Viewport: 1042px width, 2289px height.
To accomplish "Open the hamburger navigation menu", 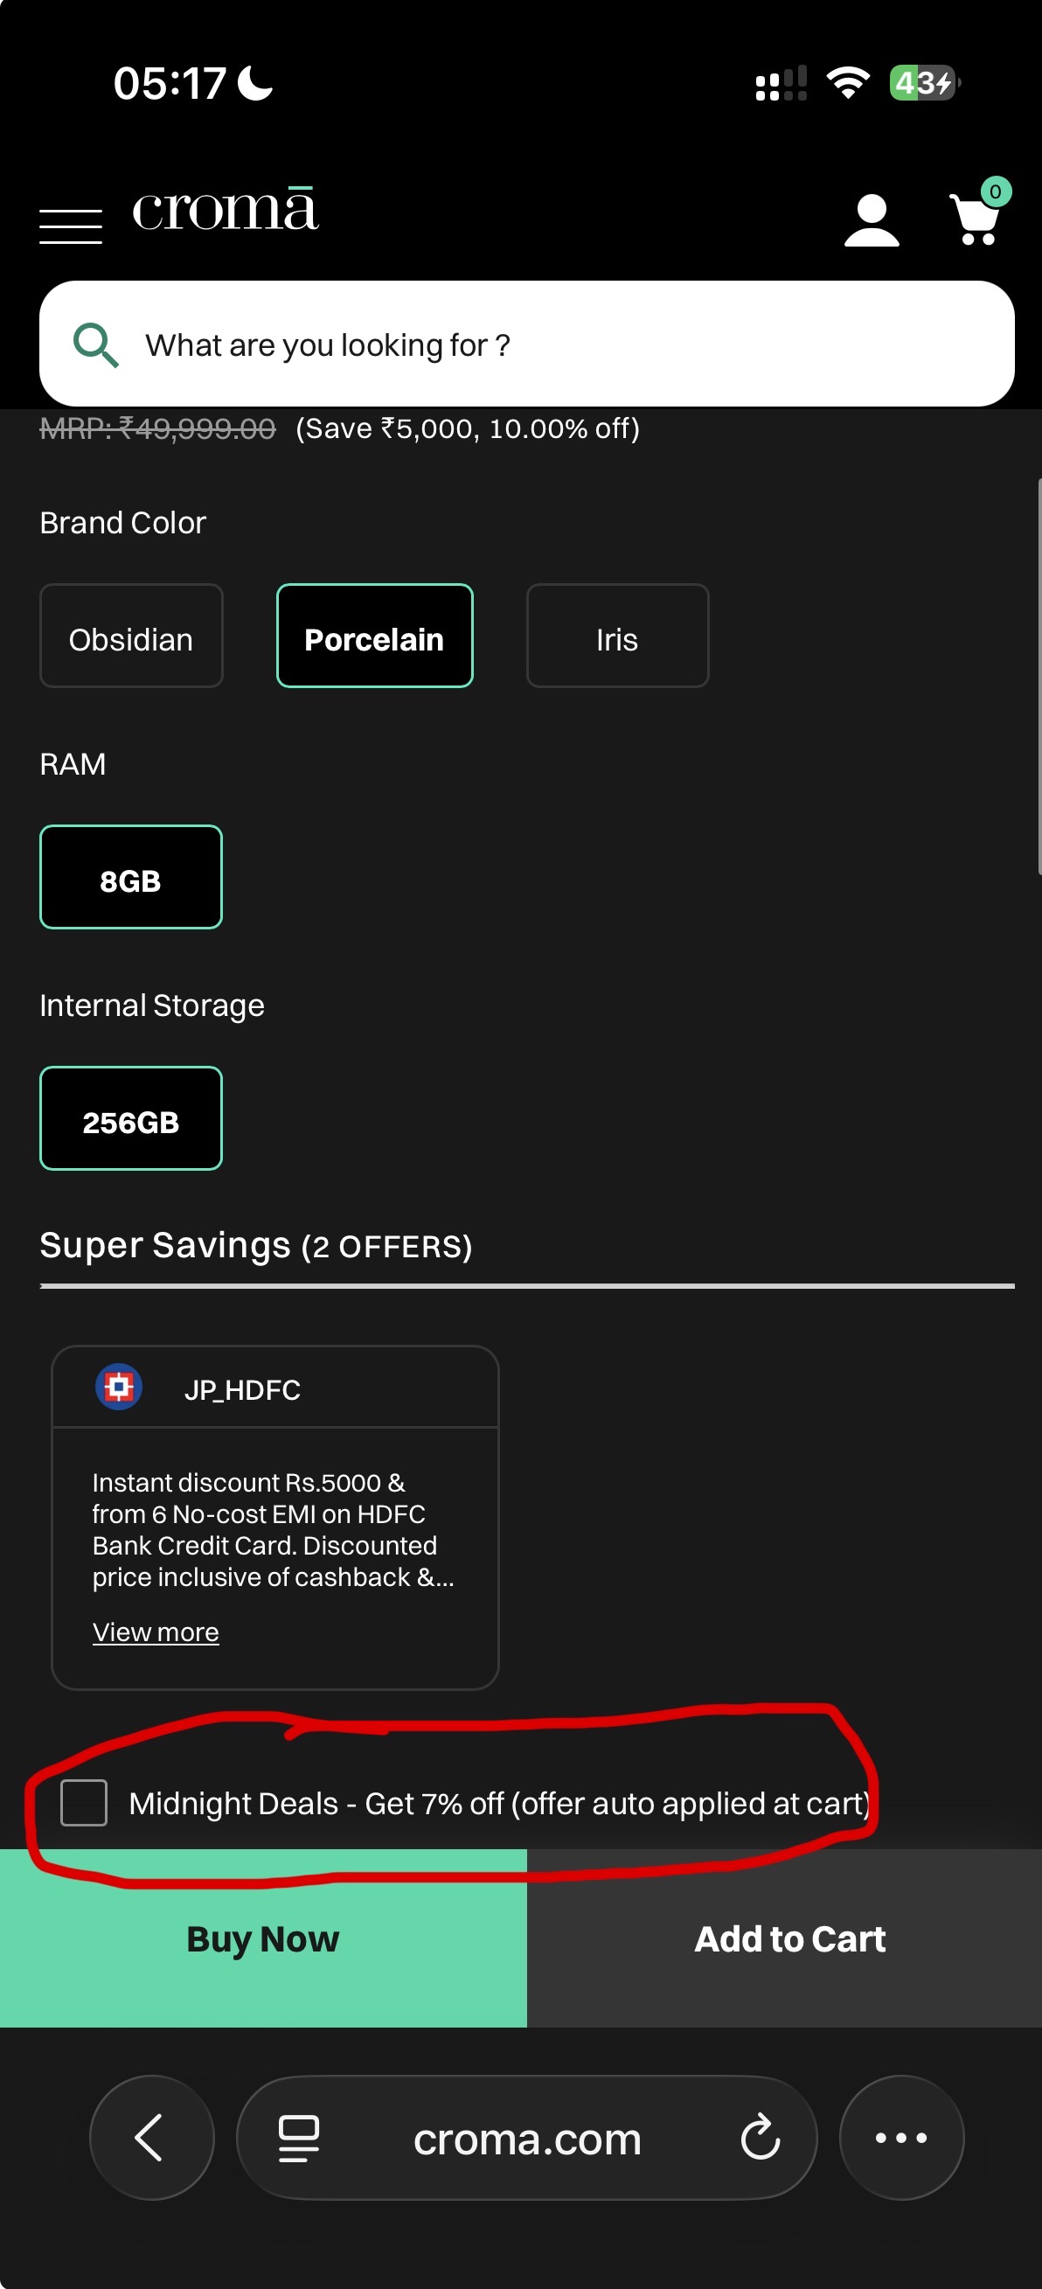I will [71, 226].
